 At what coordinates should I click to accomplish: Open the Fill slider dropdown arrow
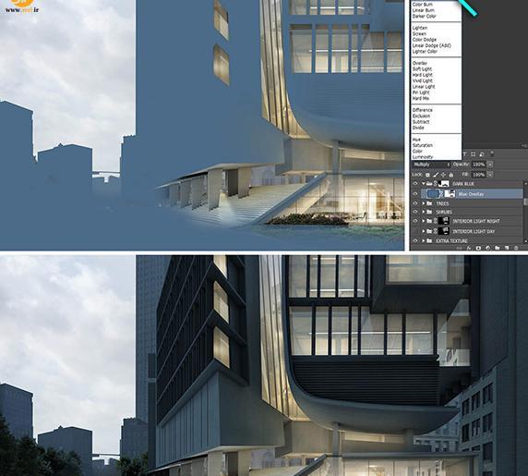(x=490, y=175)
